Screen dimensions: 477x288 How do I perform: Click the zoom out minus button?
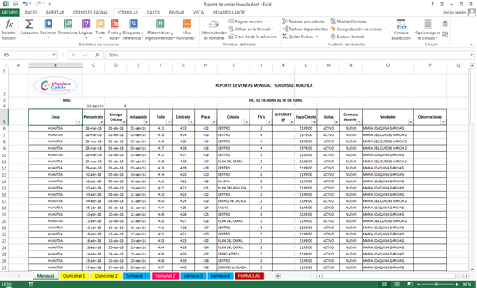(419, 284)
